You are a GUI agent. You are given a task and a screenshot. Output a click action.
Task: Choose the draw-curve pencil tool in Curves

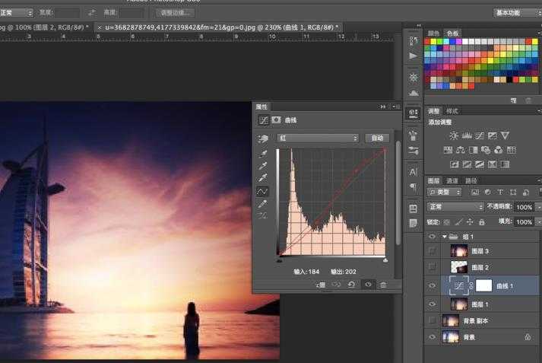pos(263,204)
